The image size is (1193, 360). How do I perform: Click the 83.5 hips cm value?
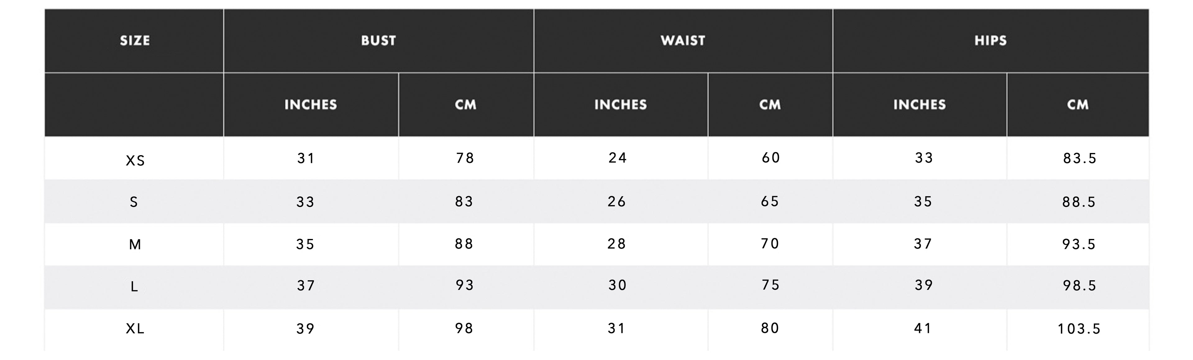(x=1080, y=159)
